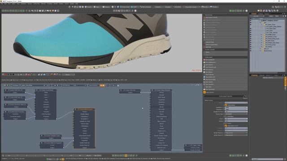Open the Border Mode (U) dropdown
Screen dimensions: 287x161
236,133
